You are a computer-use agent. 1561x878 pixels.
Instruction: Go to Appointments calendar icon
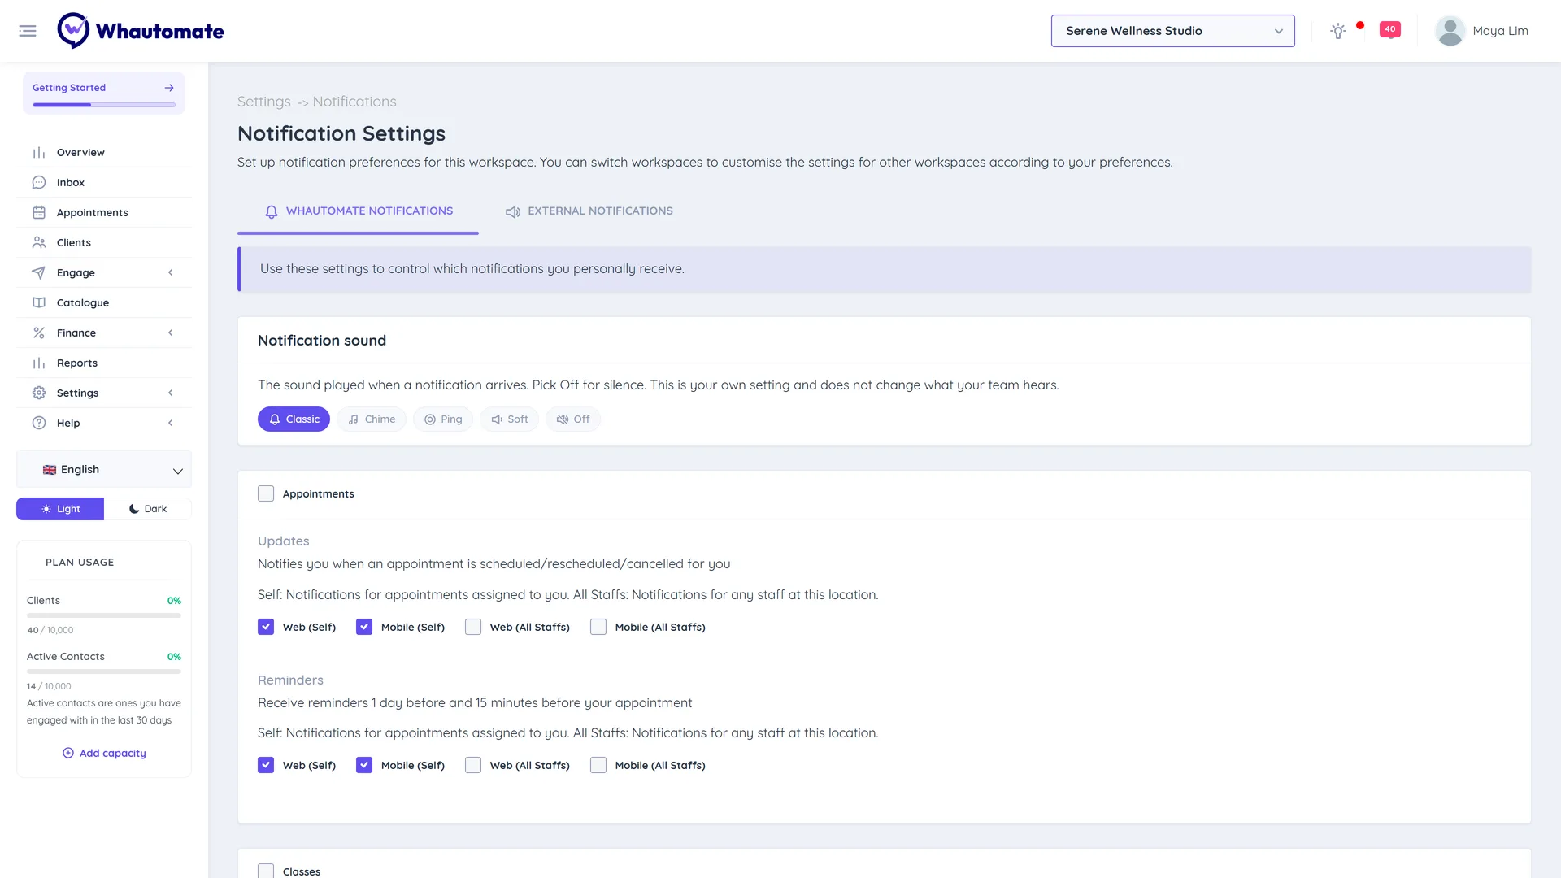(x=39, y=213)
